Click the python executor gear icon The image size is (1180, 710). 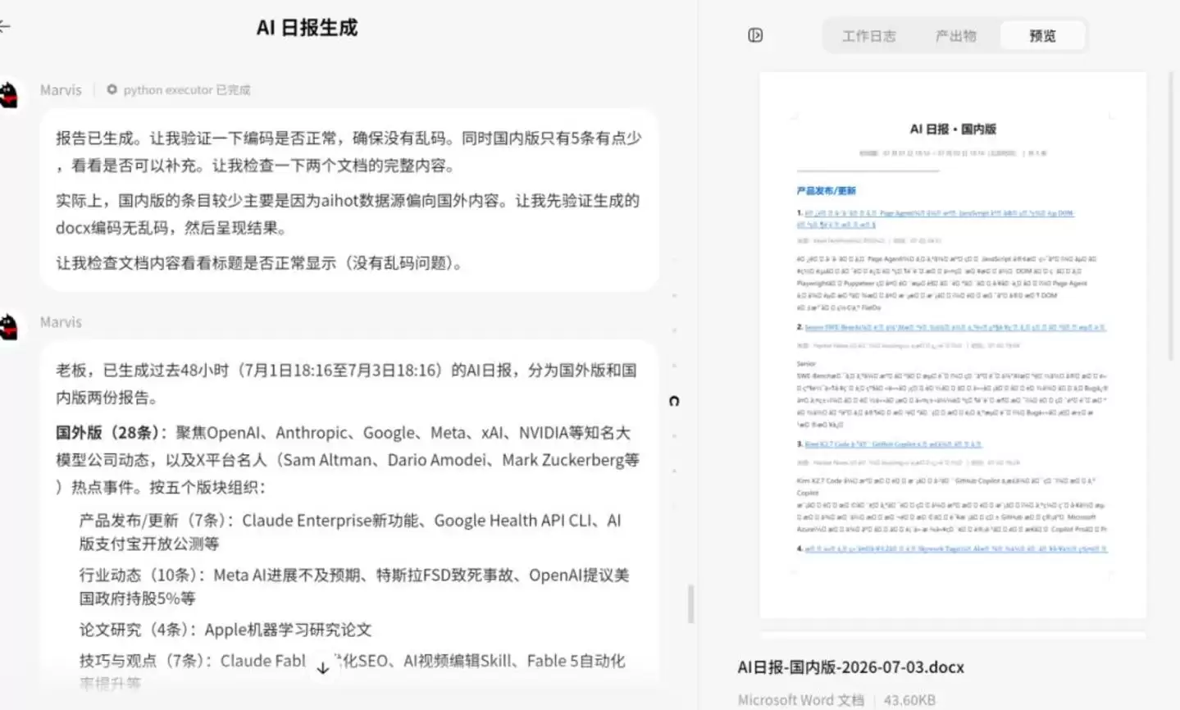[x=112, y=89]
